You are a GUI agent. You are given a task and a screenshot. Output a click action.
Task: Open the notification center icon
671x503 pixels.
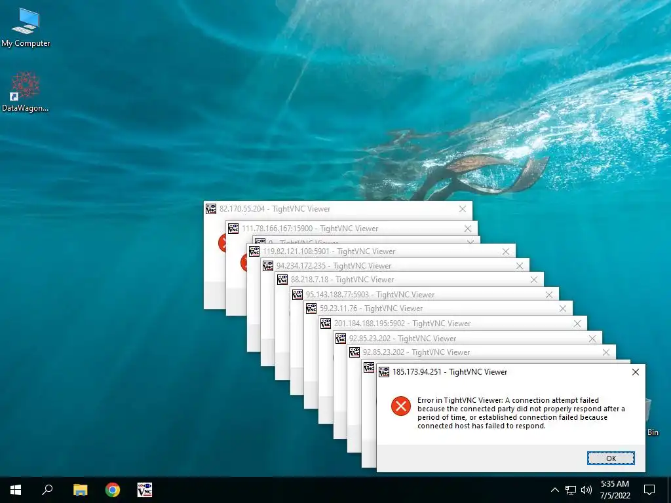[x=649, y=490]
